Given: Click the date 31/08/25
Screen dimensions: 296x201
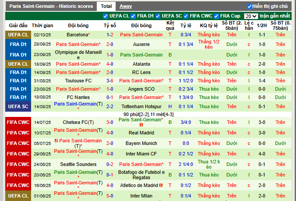Looking at the screenshot, I should tap(42, 81).
